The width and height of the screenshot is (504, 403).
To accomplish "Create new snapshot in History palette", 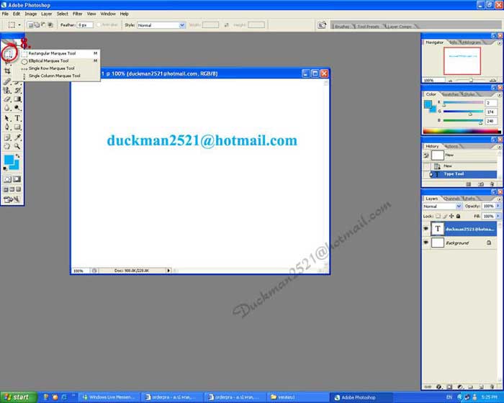I will tap(480, 184).
